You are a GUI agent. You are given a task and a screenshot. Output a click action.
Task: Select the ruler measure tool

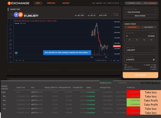coord(11,53)
